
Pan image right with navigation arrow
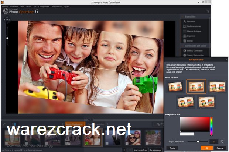point(10,20)
